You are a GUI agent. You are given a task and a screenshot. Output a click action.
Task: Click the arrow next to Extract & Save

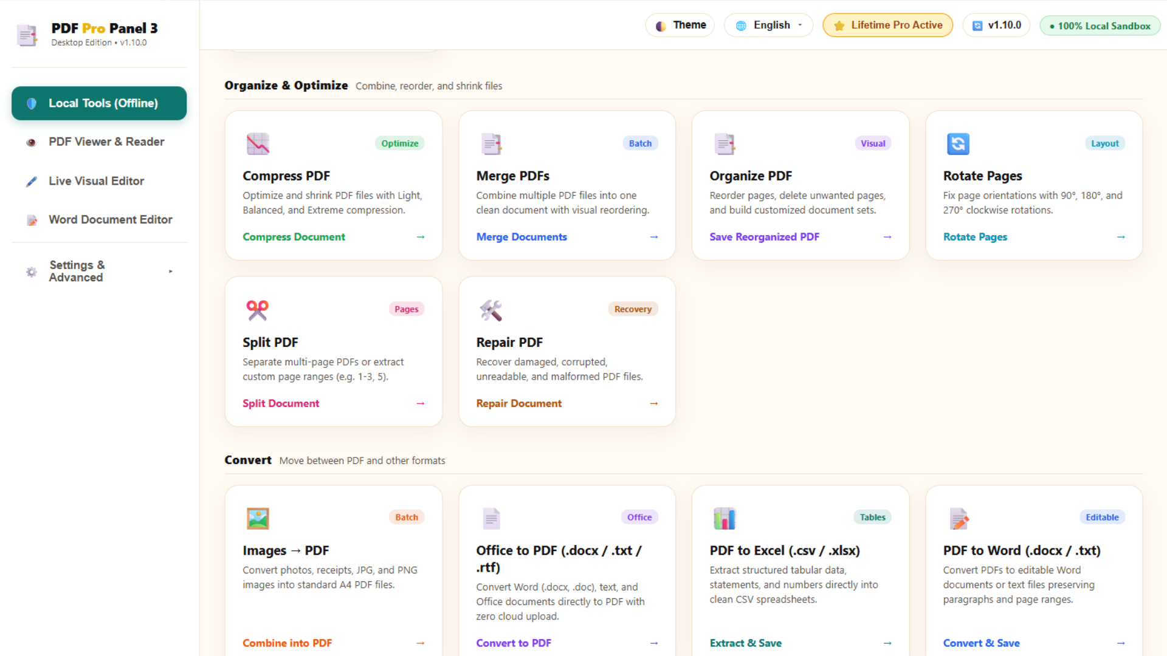point(887,643)
